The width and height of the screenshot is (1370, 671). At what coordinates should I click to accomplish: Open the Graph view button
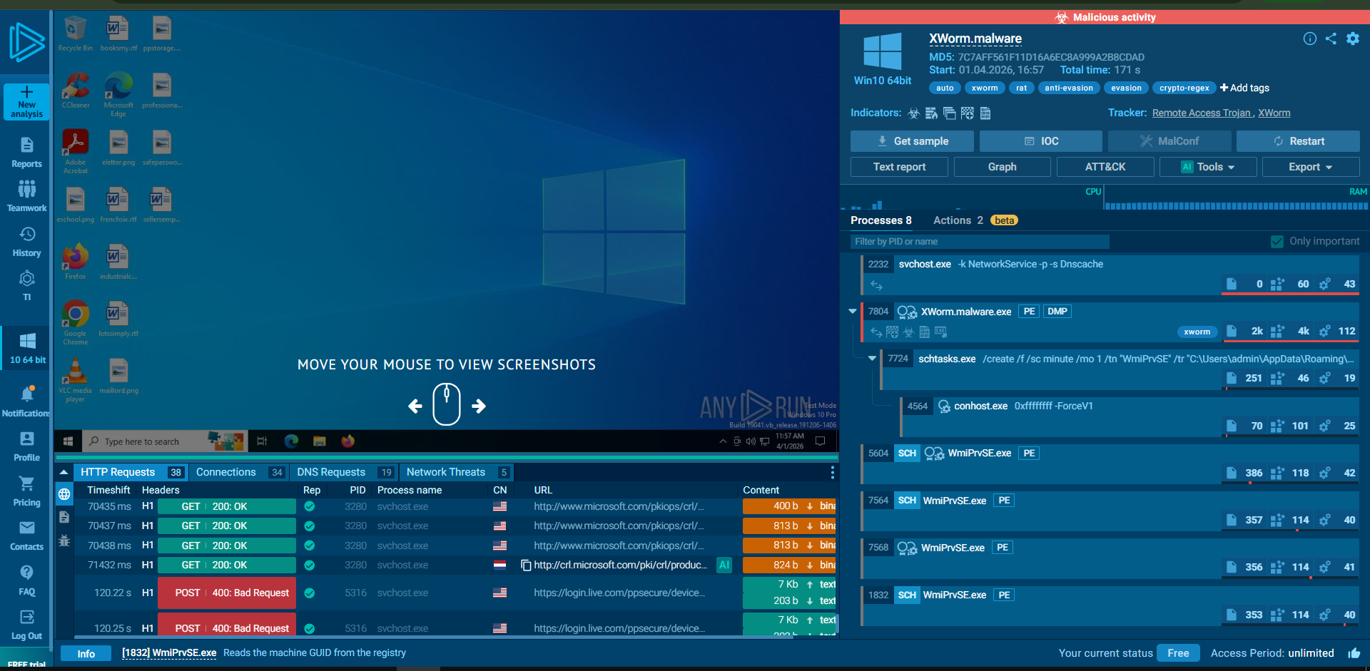coord(1002,167)
